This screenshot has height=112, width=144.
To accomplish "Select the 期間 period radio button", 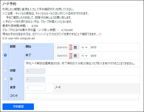I will click(5, 55).
